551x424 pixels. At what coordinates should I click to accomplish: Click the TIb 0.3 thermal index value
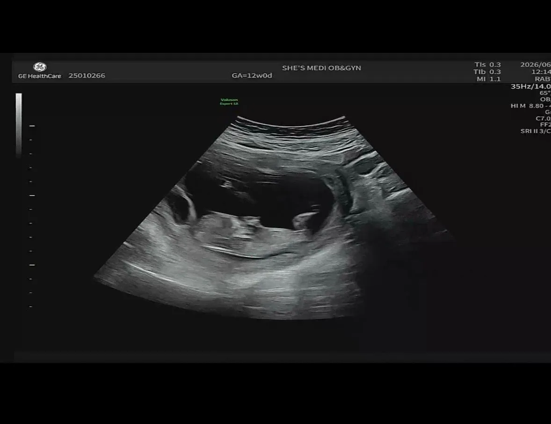[487, 72]
